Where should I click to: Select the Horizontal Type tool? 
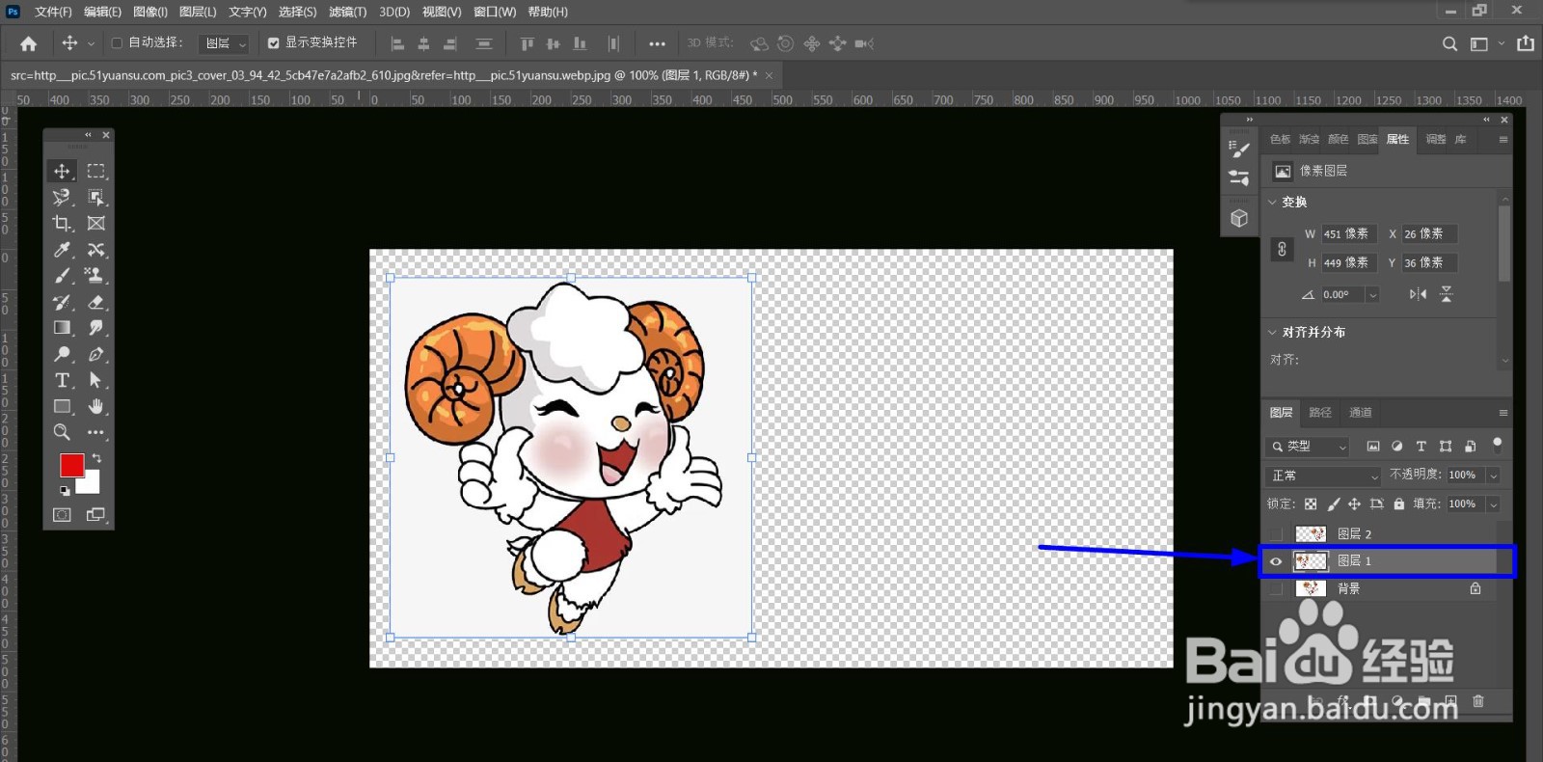[62, 380]
